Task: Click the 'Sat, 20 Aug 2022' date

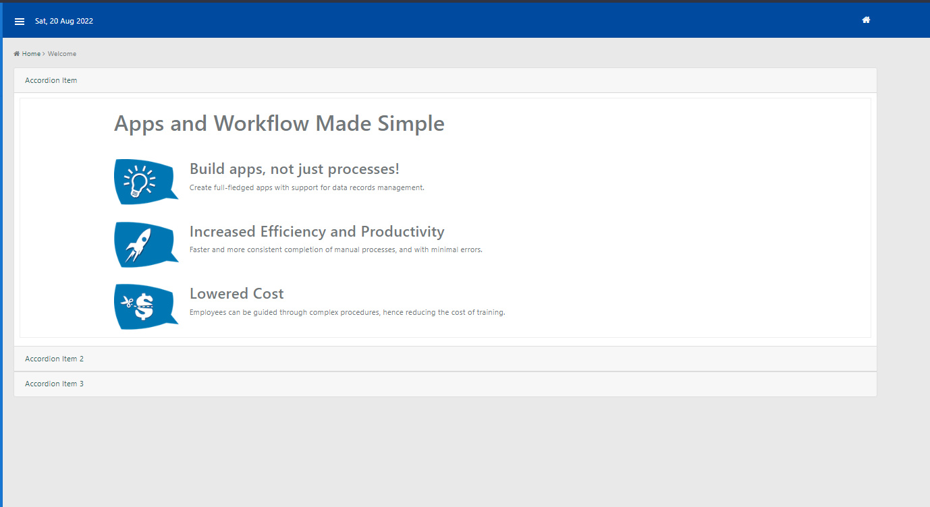Action: point(64,22)
